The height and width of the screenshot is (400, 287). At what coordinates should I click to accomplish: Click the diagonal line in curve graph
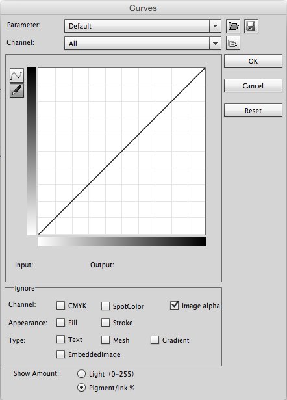pyautogui.click(x=121, y=152)
